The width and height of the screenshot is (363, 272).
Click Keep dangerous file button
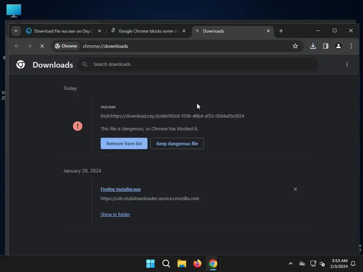click(x=177, y=143)
